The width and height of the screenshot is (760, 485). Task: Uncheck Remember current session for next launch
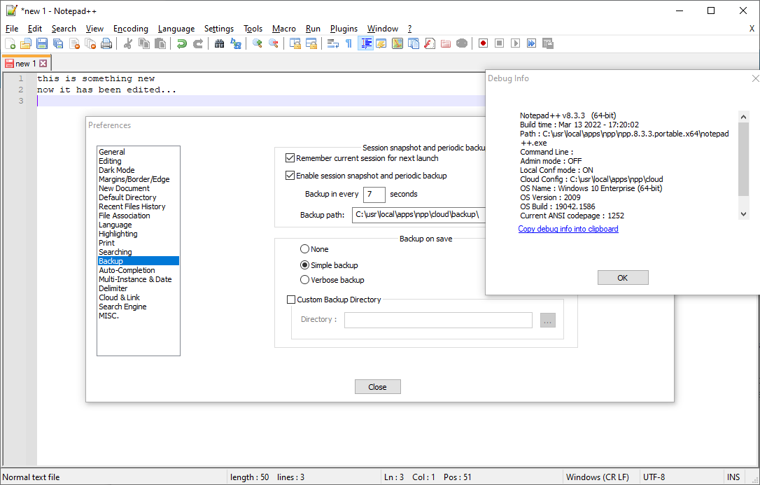(x=290, y=158)
